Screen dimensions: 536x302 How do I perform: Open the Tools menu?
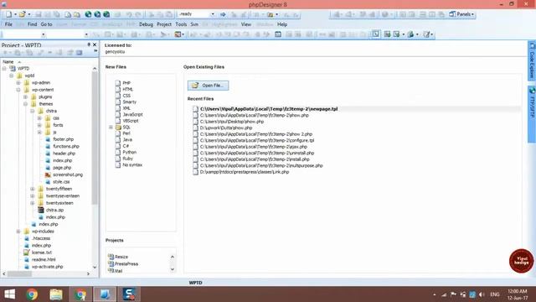(x=181, y=24)
